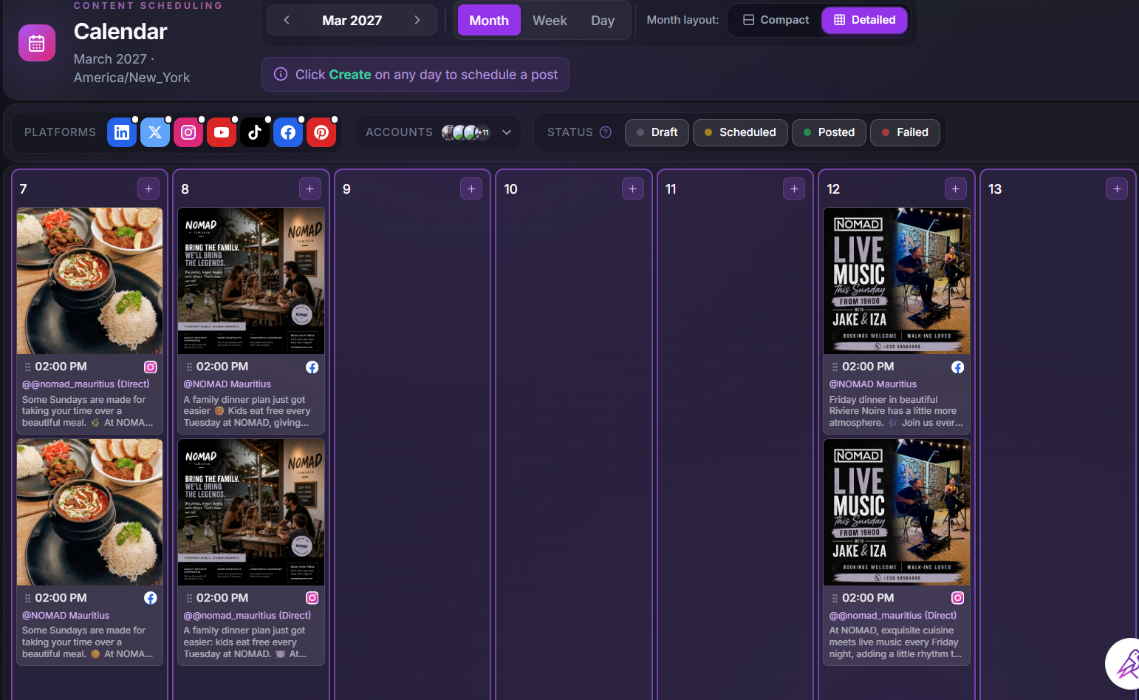1139x700 pixels.
Task: Open the Mar 2027 month picker
Action: tap(352, 20)
